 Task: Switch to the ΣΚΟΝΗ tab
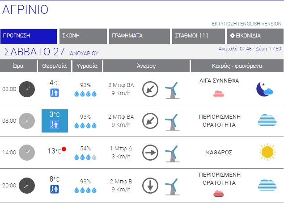83,36
